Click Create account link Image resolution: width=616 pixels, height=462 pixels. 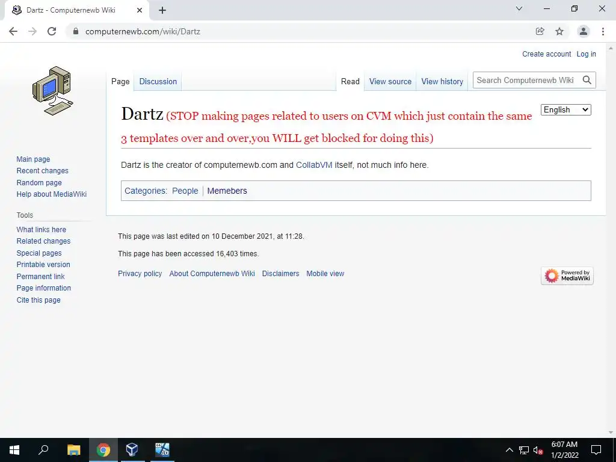click(546, 54)
